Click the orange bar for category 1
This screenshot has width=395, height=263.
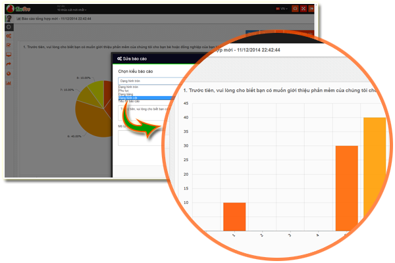[234, 216]
